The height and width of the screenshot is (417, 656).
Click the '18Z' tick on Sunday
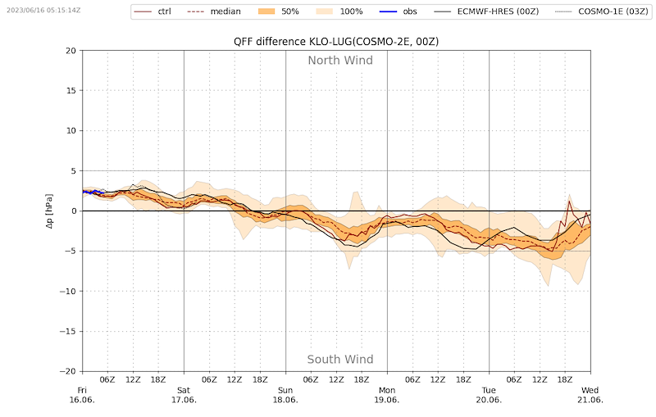click(362, 379)
